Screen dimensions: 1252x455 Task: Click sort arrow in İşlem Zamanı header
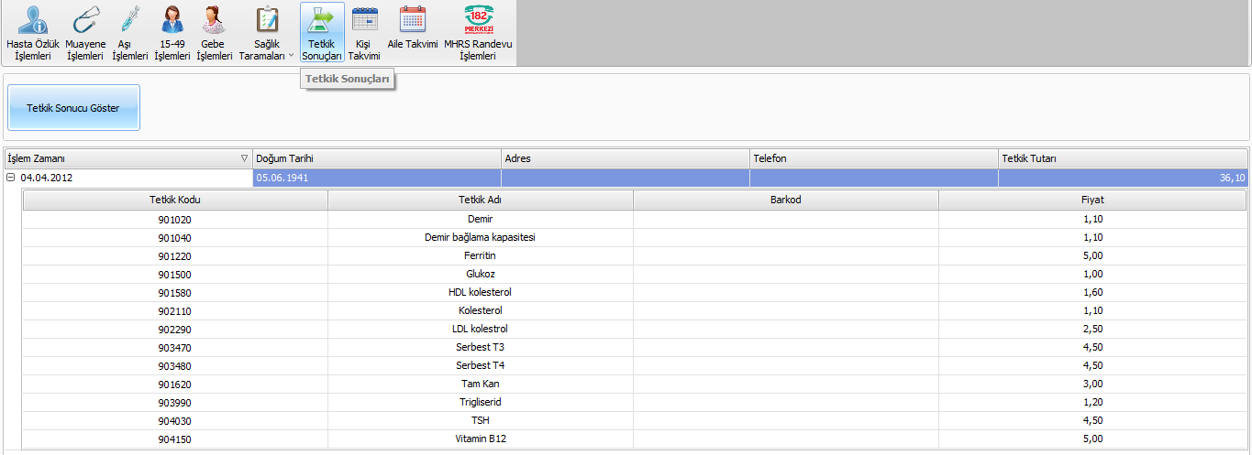tap(243, 158)
